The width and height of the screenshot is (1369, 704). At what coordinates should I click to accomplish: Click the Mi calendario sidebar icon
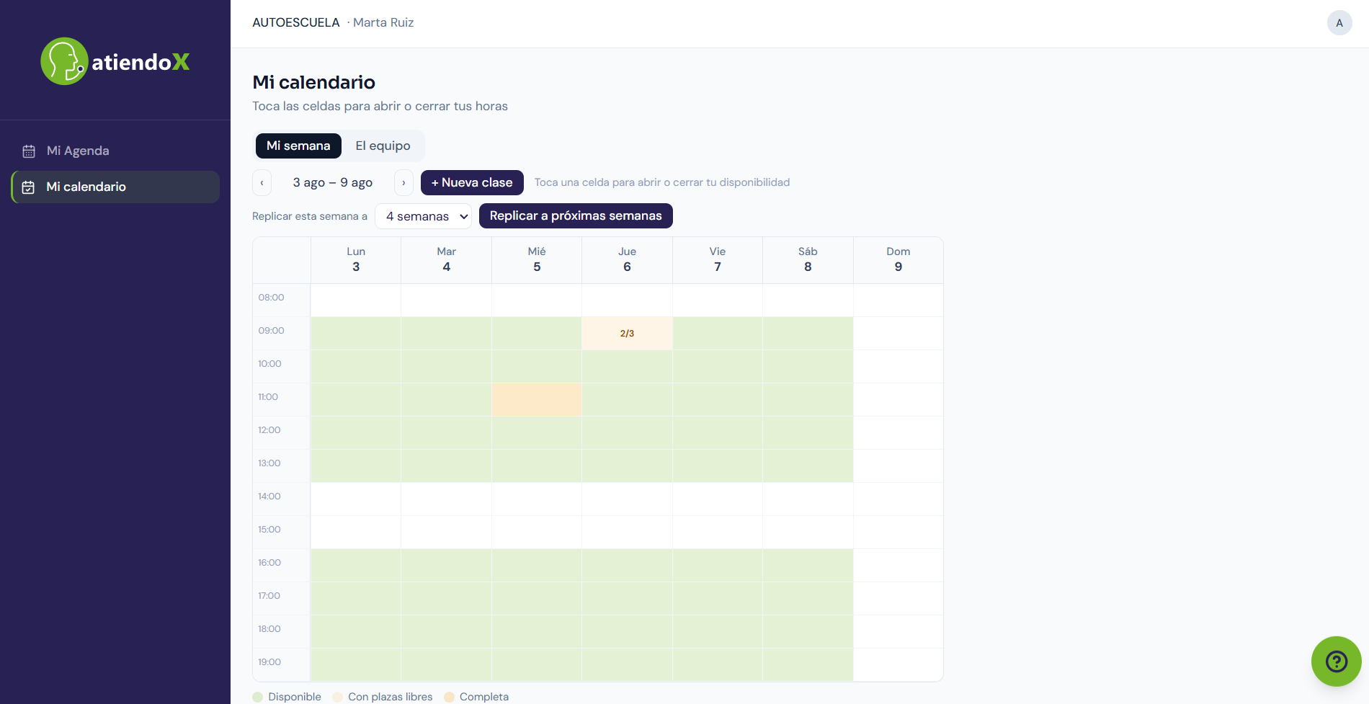click(x=29, y=187)
